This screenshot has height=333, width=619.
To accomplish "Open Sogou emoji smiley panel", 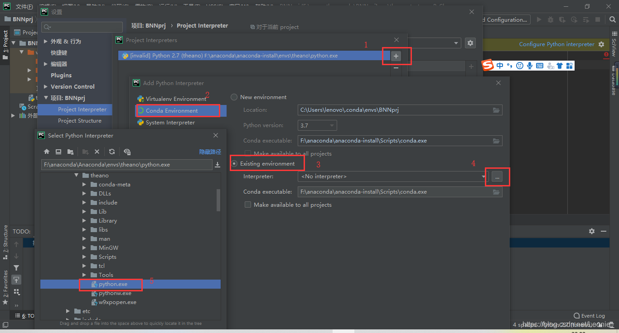I will click(520, 66).
